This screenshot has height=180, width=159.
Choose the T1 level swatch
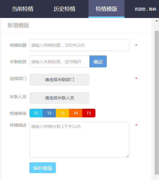36,113
